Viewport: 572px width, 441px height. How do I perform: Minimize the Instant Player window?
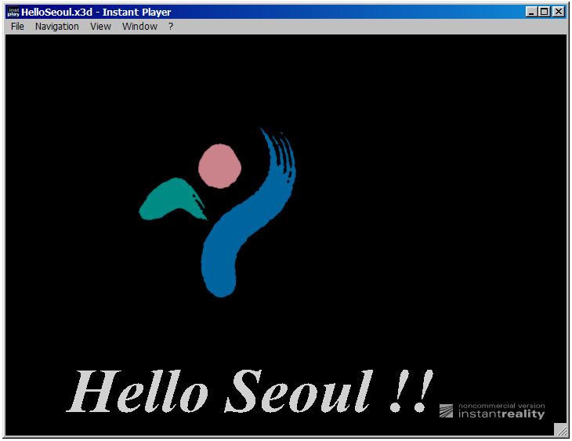(532, 12)
